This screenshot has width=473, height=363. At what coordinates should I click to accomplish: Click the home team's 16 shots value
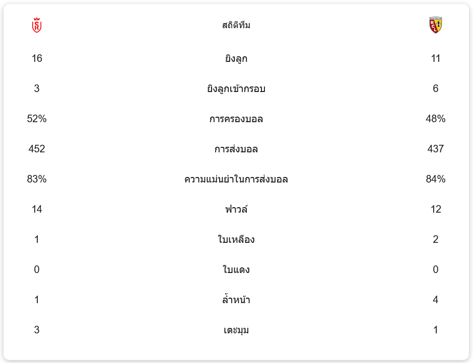coord(37,59)
